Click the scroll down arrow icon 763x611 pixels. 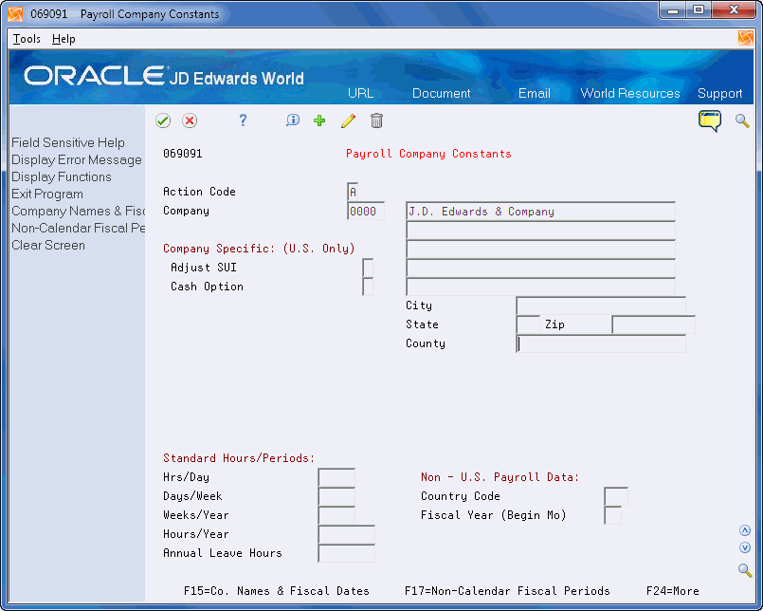[744, 547]
